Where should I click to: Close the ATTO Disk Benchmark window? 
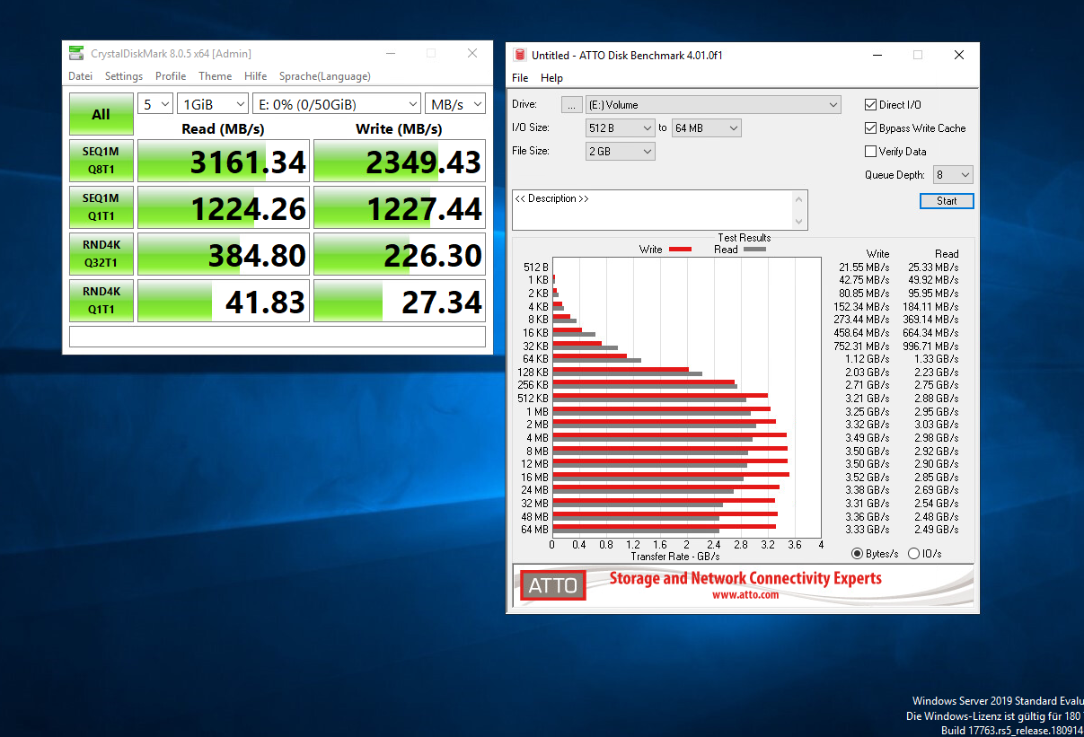959,55
